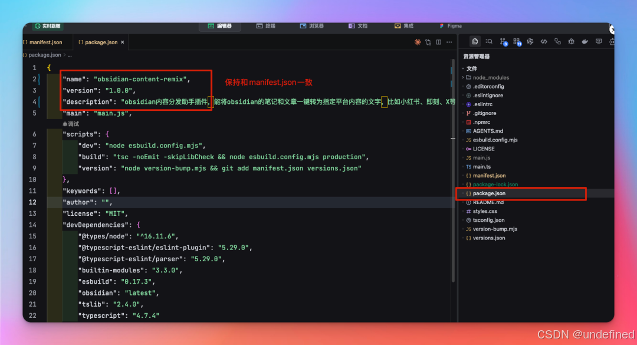Image resolution: width=637 pixels, height=345 pixels.
Task: Open AGENTS.md in the file tree
Action: [x=488, y=132]
